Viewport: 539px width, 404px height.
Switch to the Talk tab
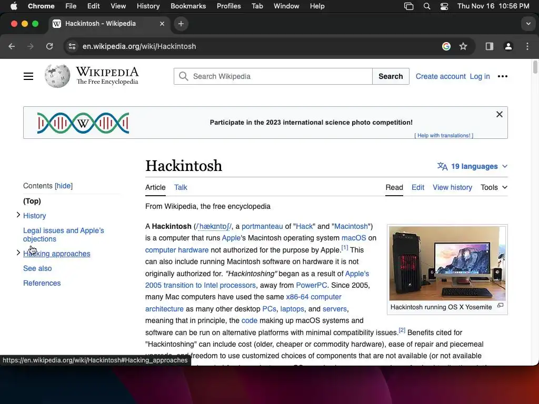click(181, 188)
